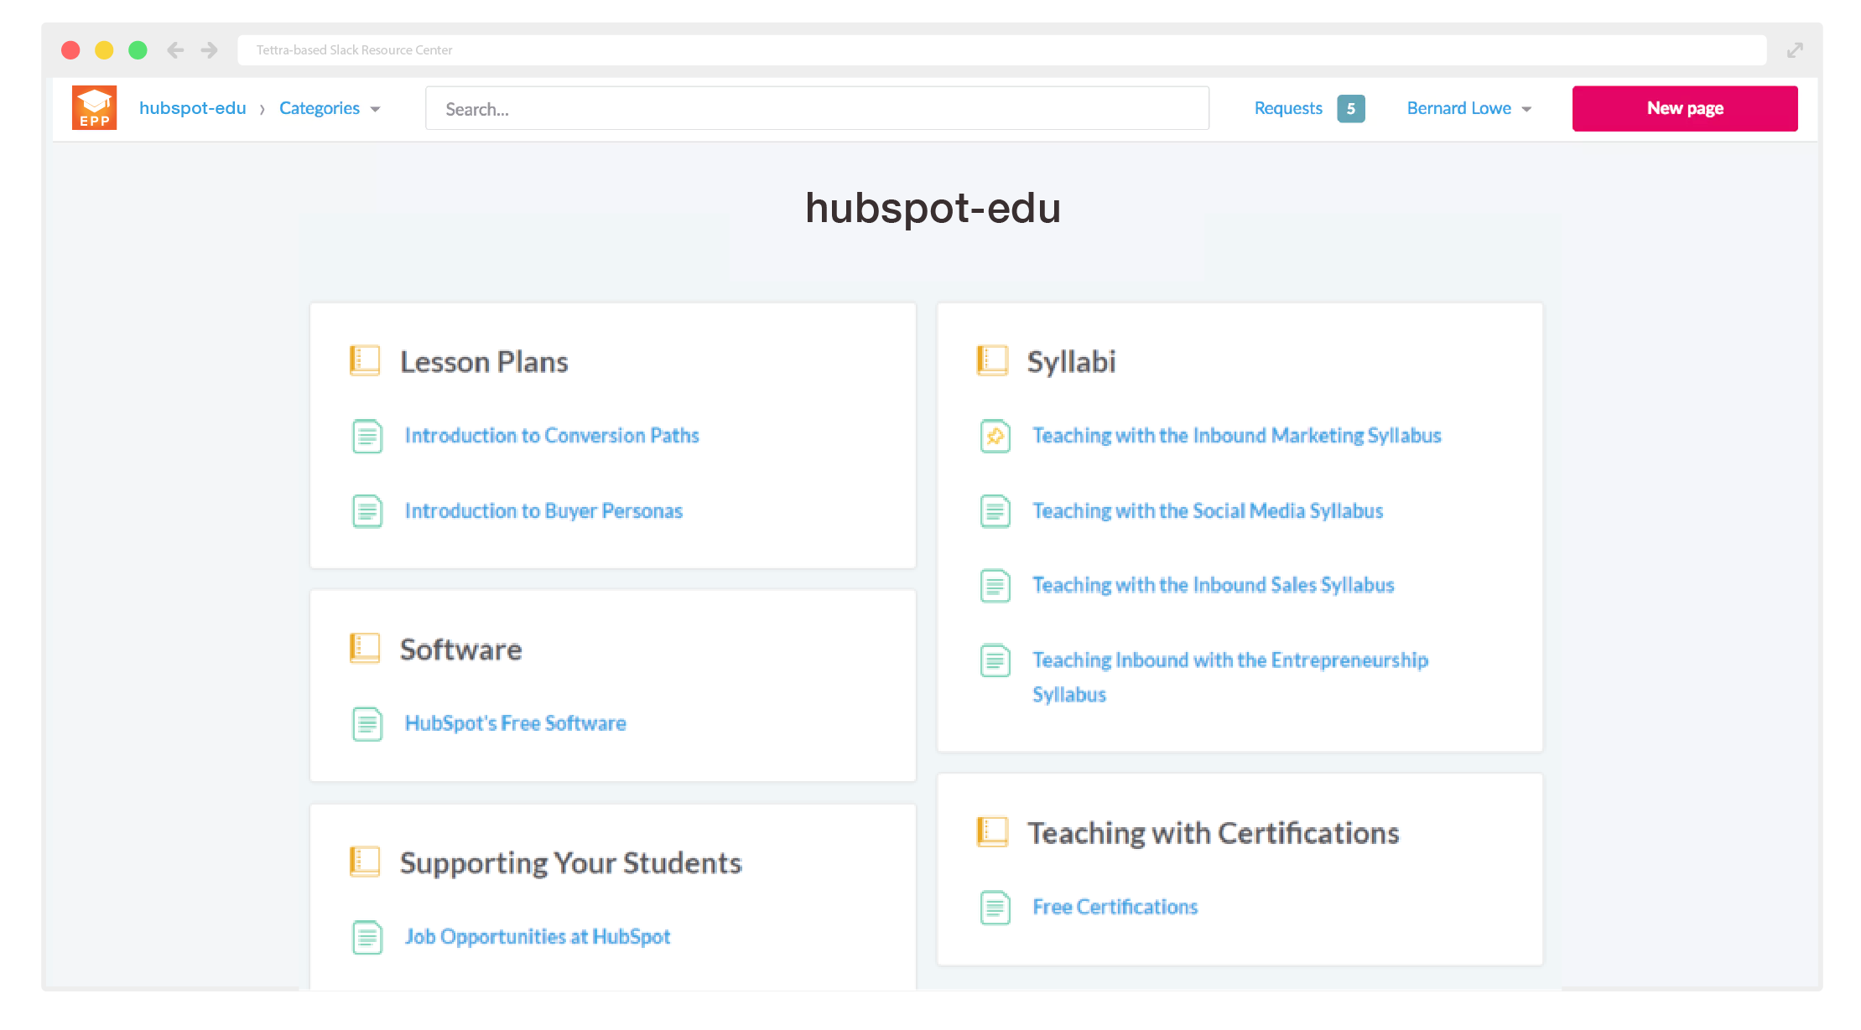Open HubSpot's Free Software page
This screenshot has height=1030, width=1861.
coord(515,723)
